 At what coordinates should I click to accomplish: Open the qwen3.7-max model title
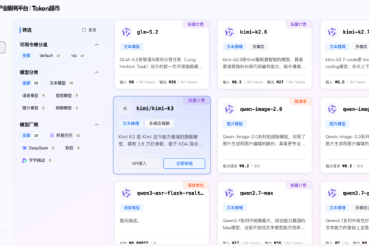(x=256, y=193)
